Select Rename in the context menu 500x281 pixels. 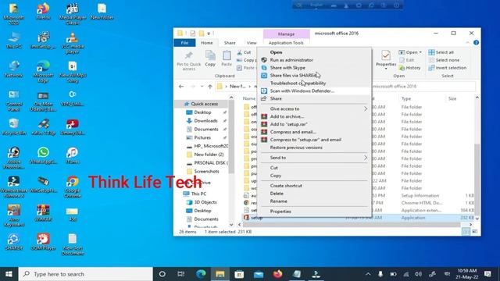click(278, 201)
